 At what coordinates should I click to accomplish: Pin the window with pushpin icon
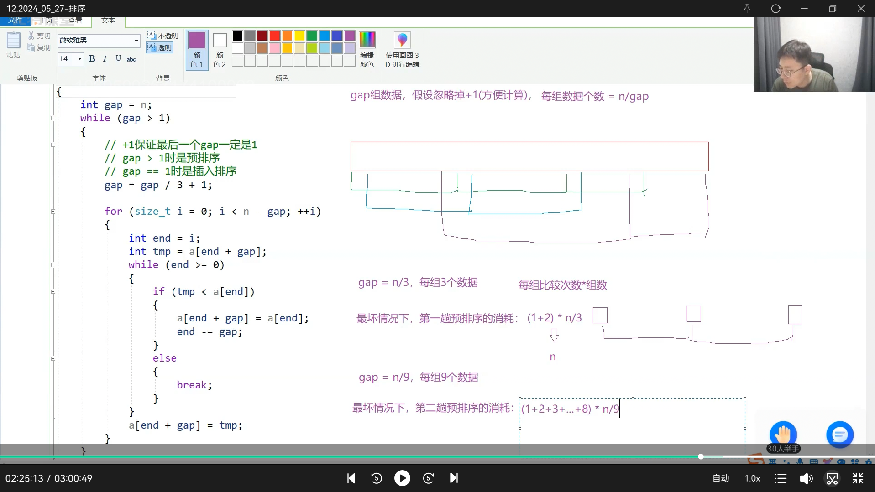tap(747, 9)
